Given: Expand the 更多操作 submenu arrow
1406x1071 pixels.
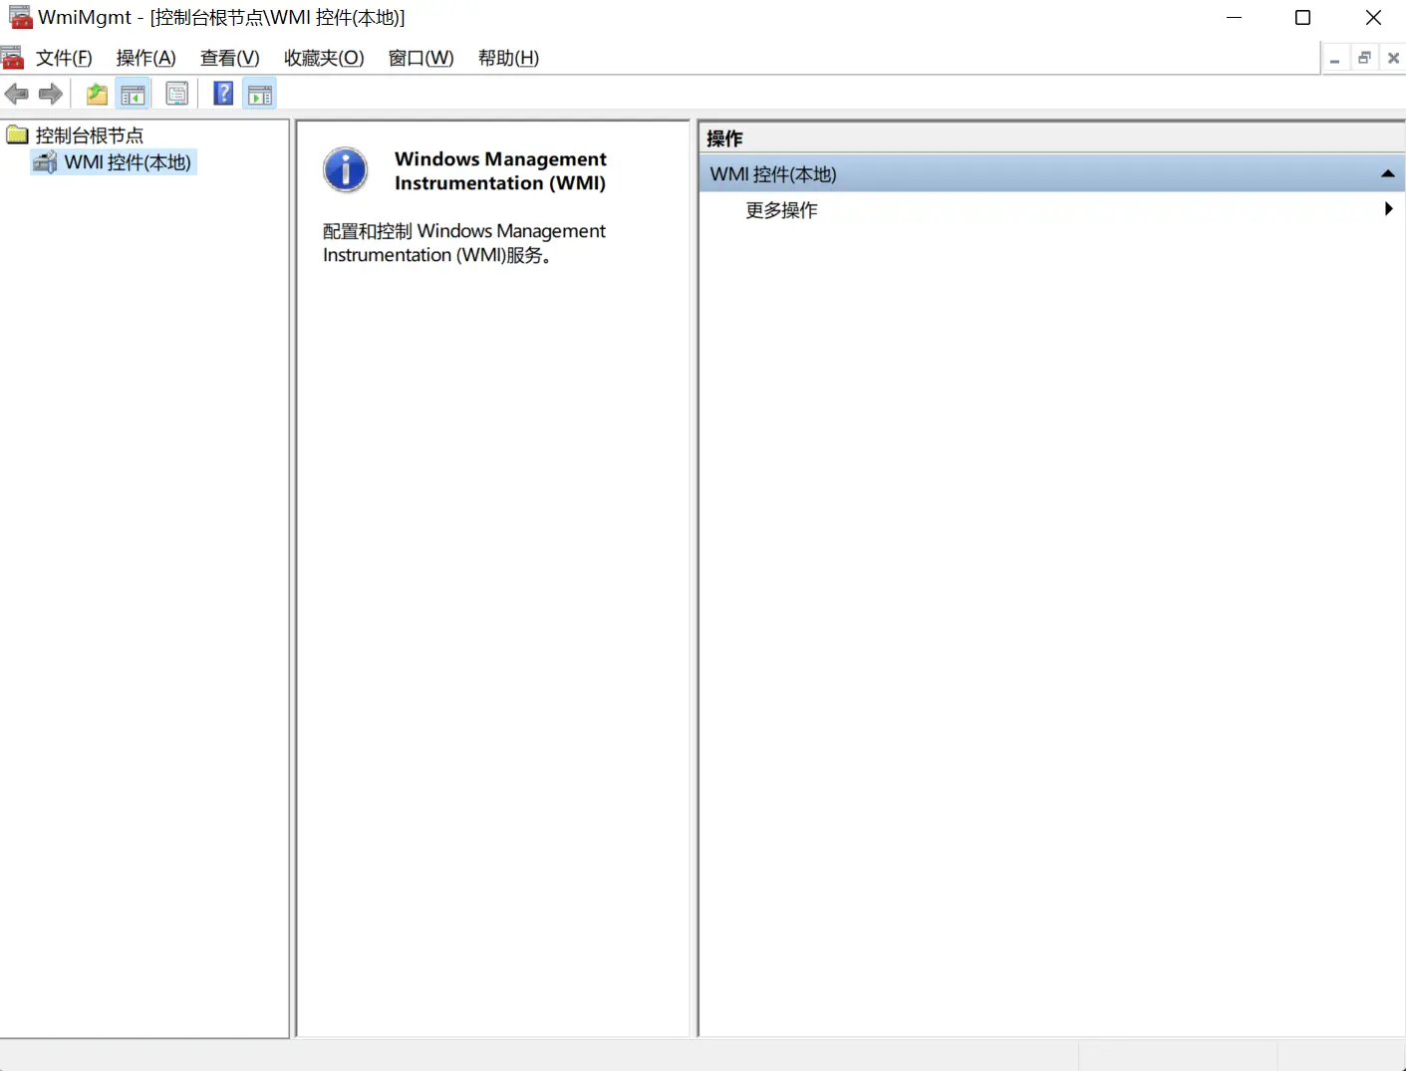Looking at the screenshot, I should [x=1388, y=209].
